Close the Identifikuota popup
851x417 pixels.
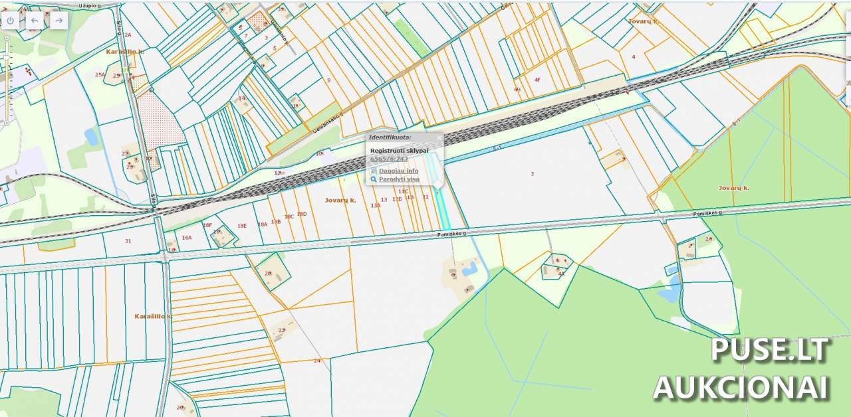438,137
